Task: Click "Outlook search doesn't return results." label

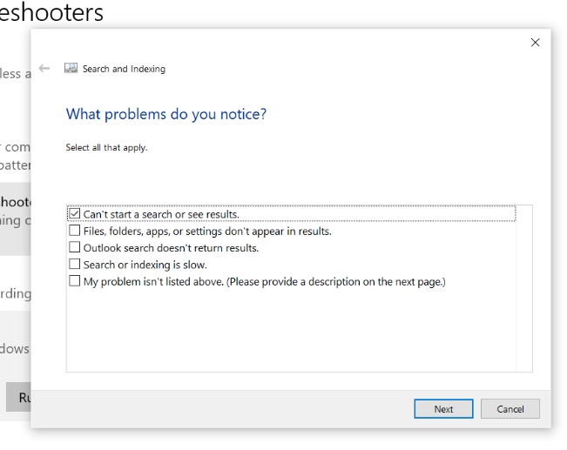Action: [171, 248]
